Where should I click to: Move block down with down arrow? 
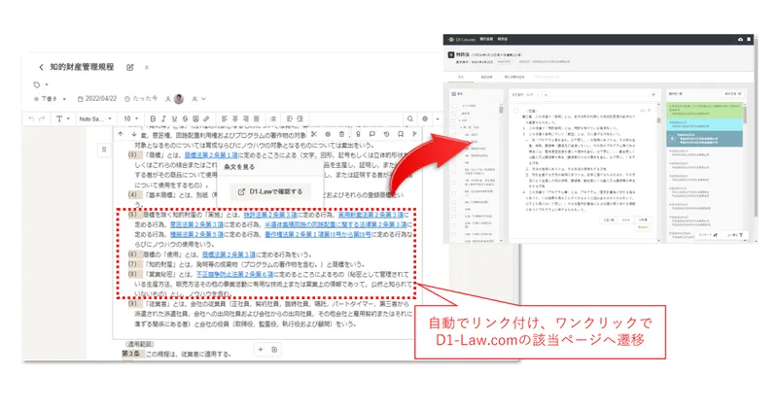pyautogui.click(x=133, y=134)
